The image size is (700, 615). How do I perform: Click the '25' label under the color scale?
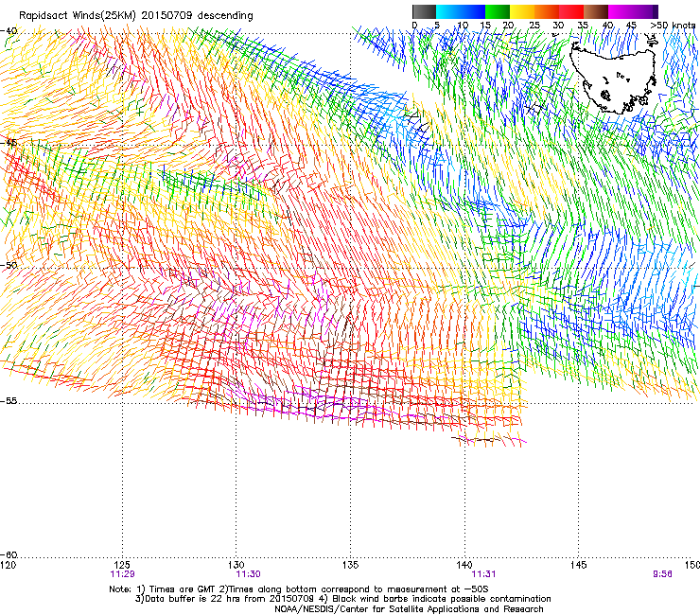tap(534, 25)
